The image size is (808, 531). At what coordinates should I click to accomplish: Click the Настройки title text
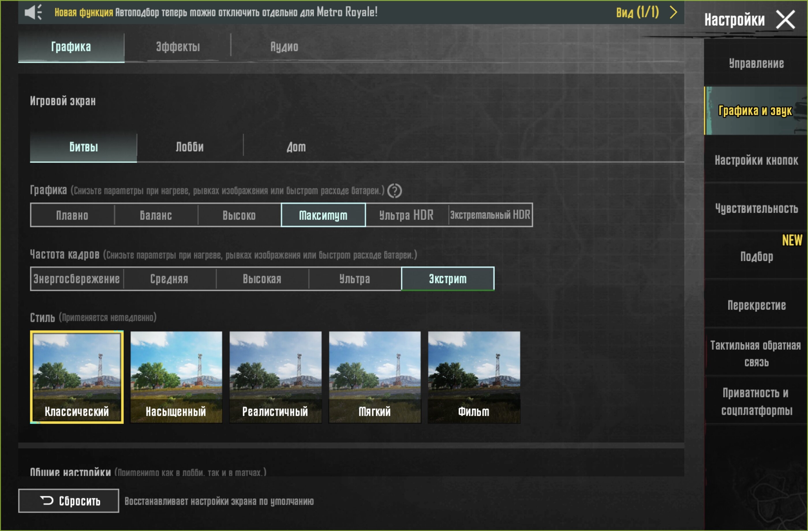click(x=734, y=20)
